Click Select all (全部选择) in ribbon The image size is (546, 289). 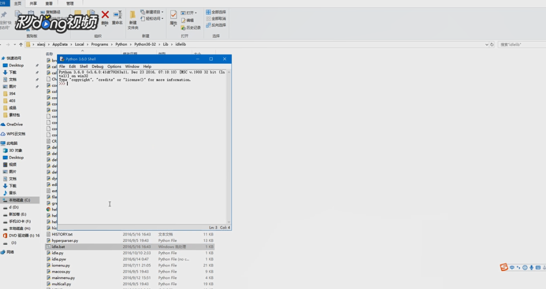216,12
